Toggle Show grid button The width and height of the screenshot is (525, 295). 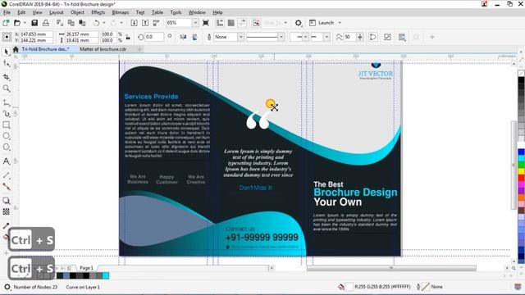point(231,23)
